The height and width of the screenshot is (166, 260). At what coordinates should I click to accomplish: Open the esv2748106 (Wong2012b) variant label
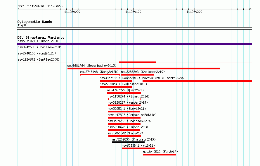(x=37, y=53)
